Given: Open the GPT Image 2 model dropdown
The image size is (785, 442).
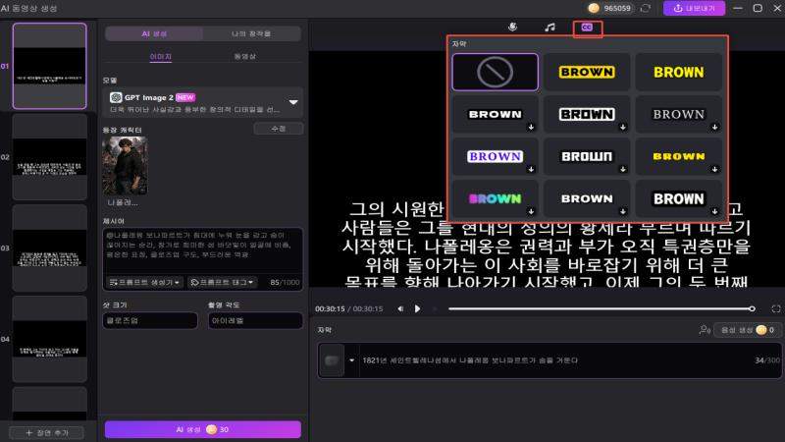Looking at the screenshot, I should [x=293, y=102].
